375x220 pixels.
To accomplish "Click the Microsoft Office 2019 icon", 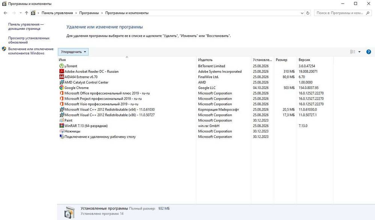I will (x=61, y=93).
